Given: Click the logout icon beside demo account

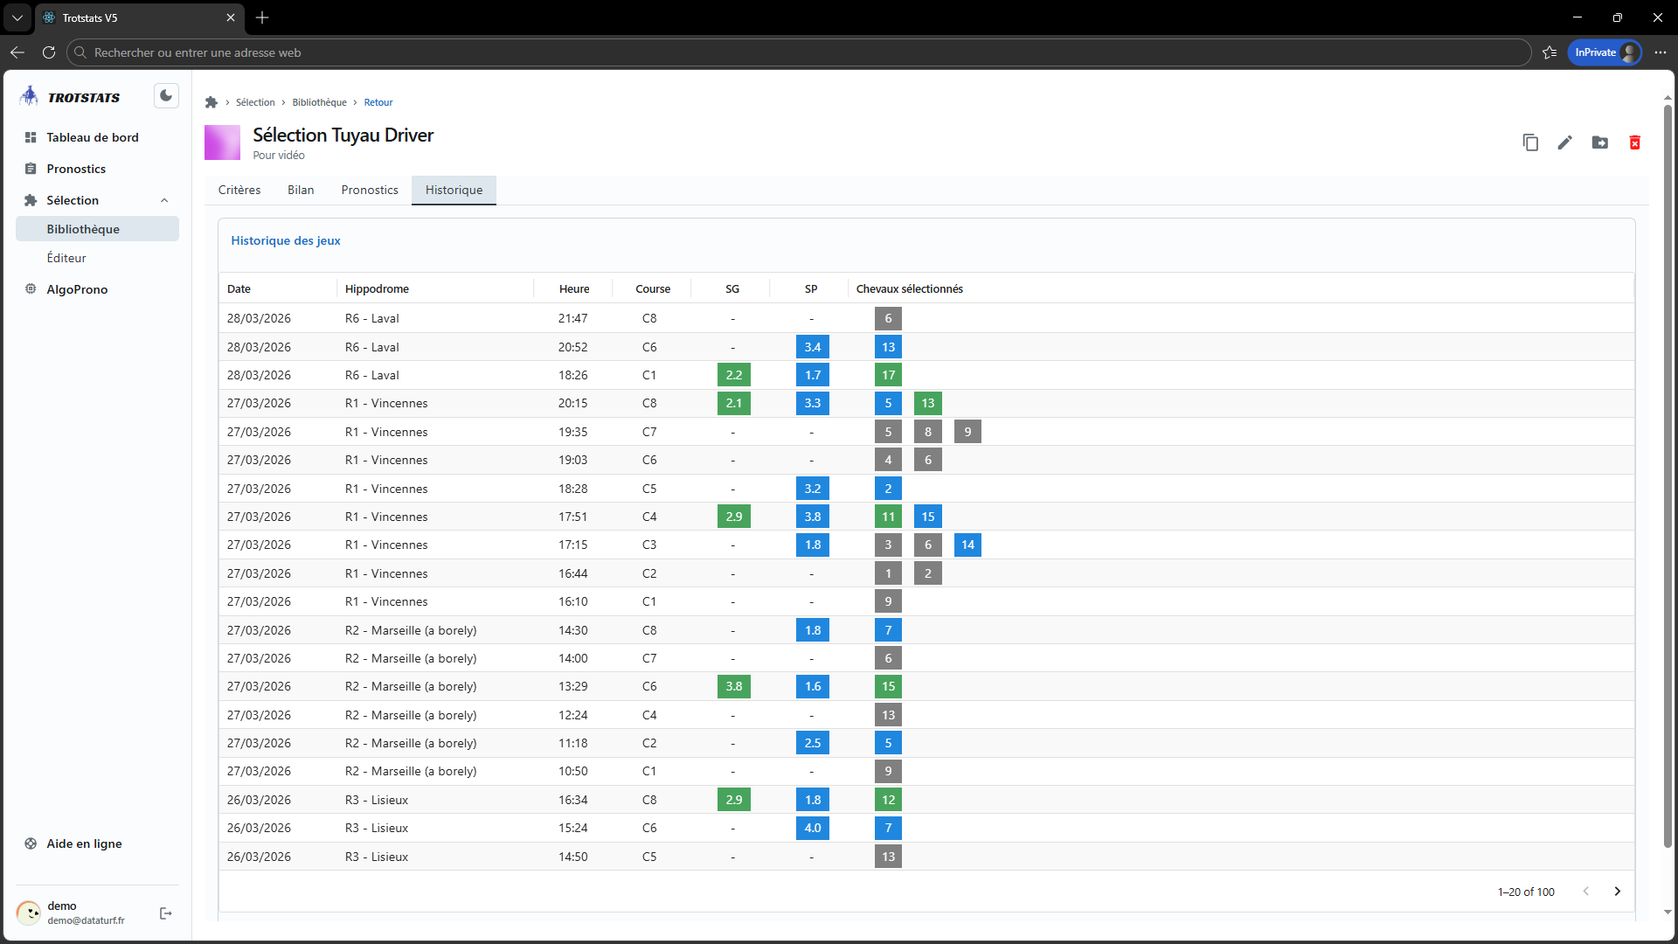Looking at the screenshot, I should [166, 913].
